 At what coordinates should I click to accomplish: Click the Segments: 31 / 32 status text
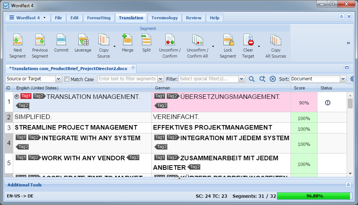(254, 196)
